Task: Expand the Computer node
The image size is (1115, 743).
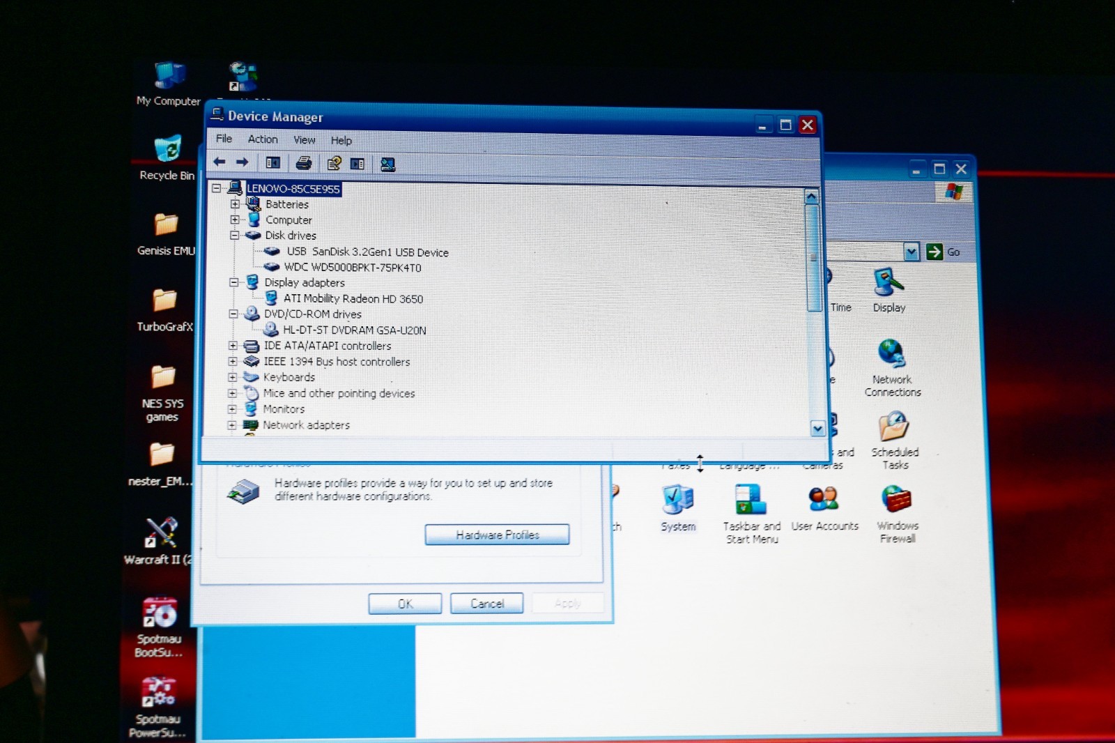Action: pos(235,220)
